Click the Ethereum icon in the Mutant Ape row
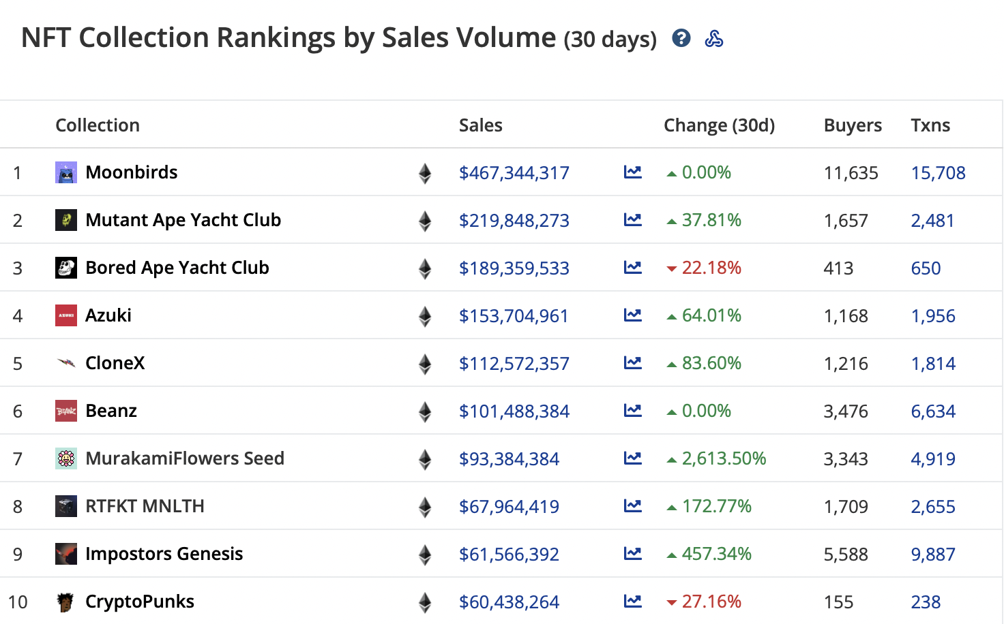The height and width of the screenshot is (624, 1004). (425, 221)
